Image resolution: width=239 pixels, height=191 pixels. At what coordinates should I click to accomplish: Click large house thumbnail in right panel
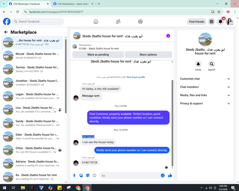click(x=205, y=39)
